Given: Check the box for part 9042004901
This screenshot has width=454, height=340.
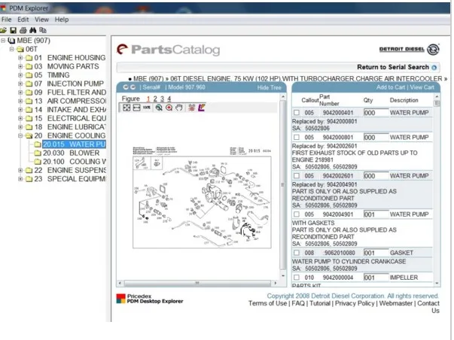Looking at the screenshot, I should 297,214.
